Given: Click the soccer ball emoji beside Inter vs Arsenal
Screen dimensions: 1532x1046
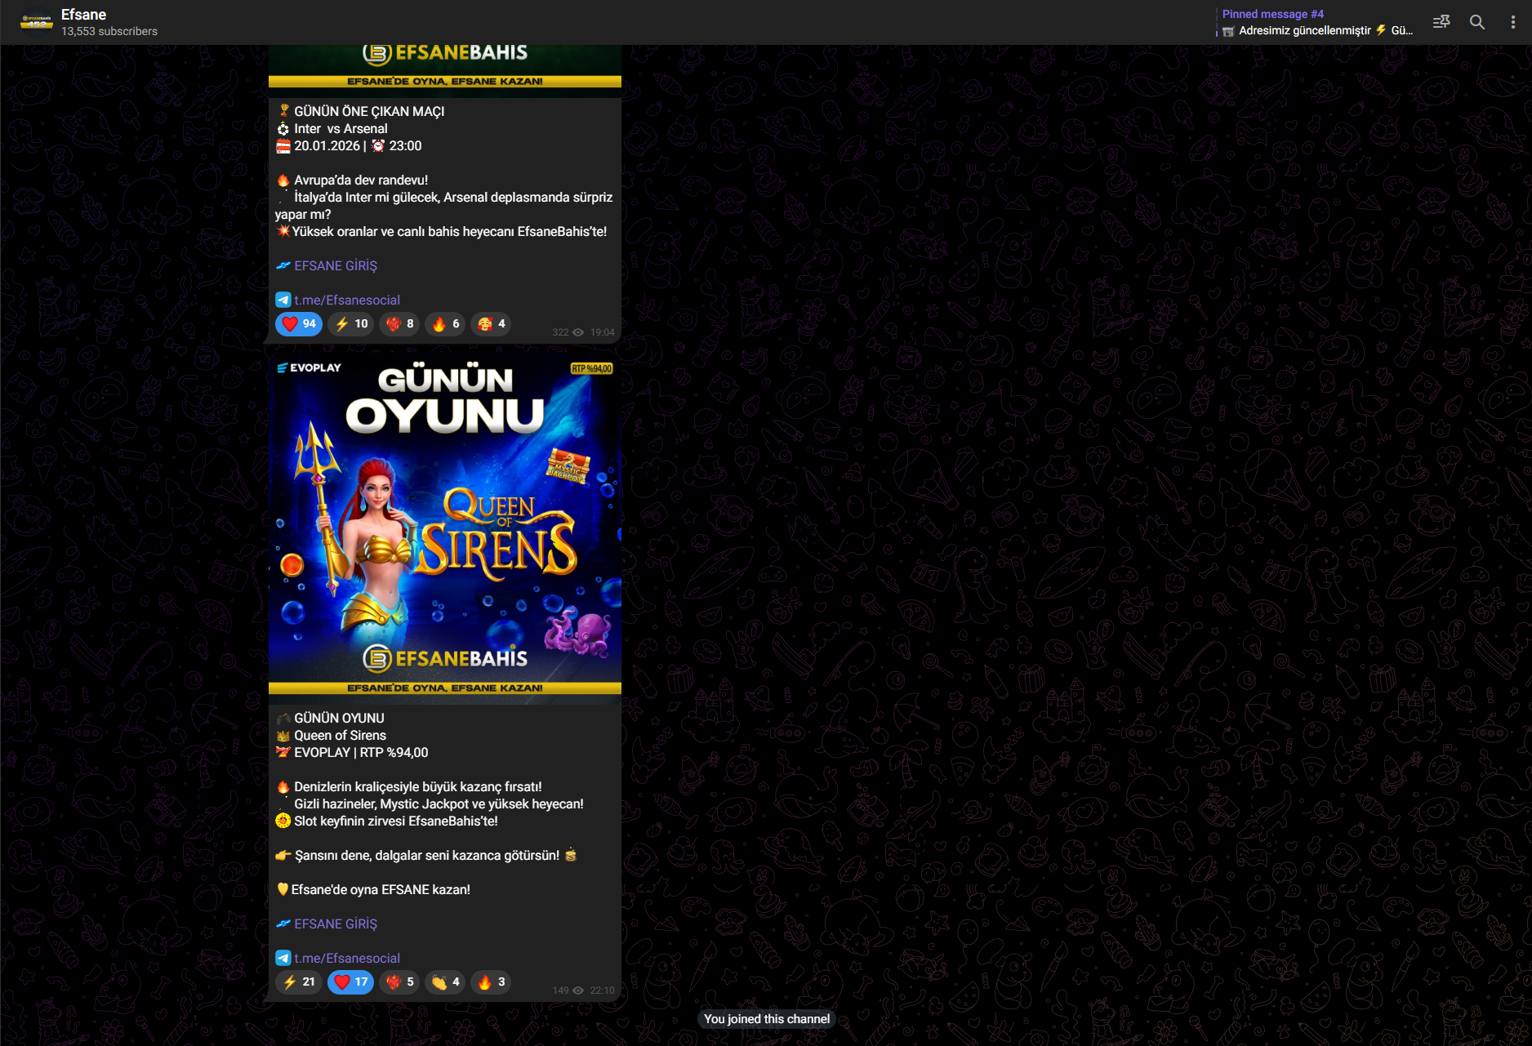Looking at the screenshot, I should click(x=283, y=129).
